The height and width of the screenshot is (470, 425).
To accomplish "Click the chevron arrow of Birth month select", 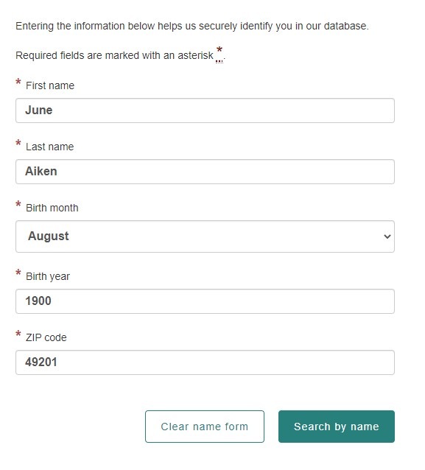I will click(387, 236).
